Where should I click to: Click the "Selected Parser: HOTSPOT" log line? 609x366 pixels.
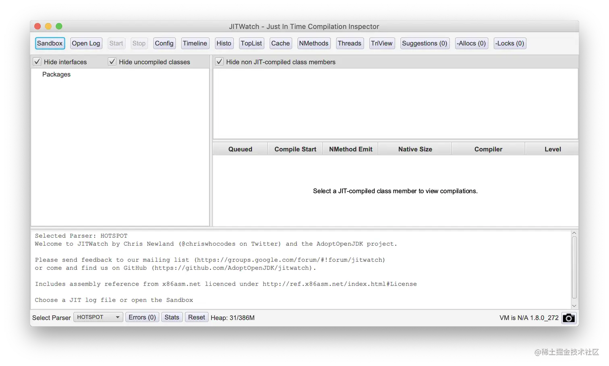point(81,236)
